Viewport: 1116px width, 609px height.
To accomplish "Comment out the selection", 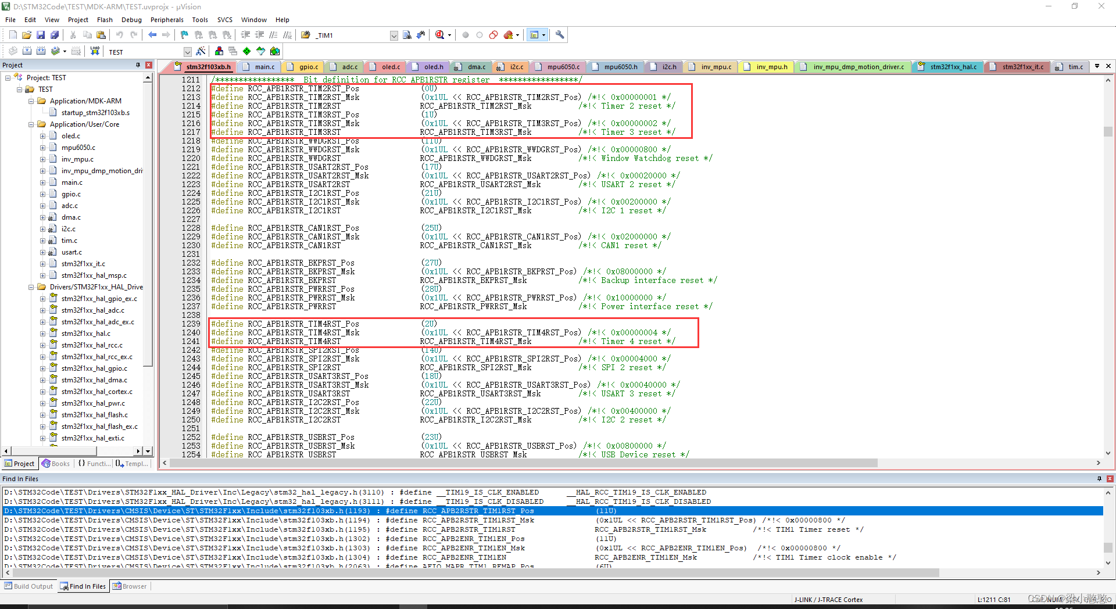I will (x=273, y=35).
